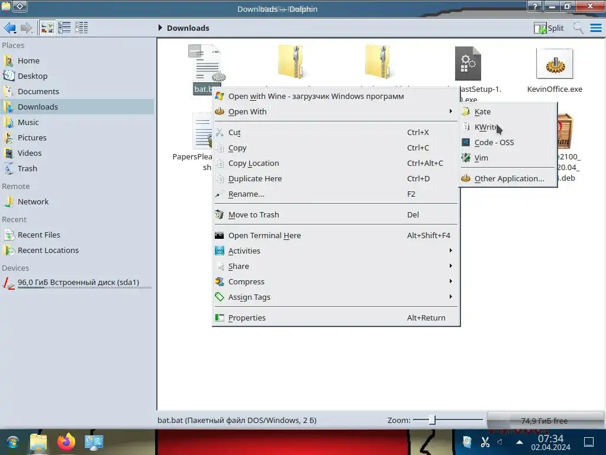Open file with Vim
Image resolution: width=606 pixels, height=455 pixels.
tap(508, 158)
